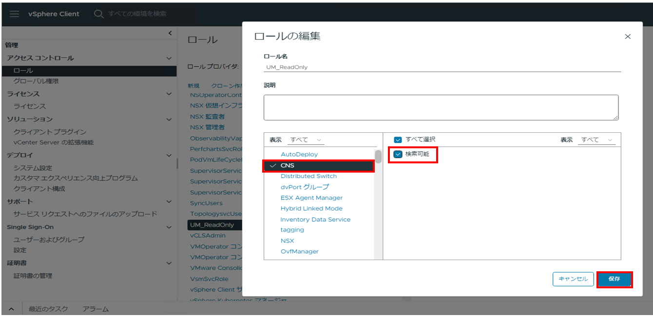This screenshot has height=317, width=653.
Task: Click the category list scrollbar thumb
Action: [x=378, y=157]
